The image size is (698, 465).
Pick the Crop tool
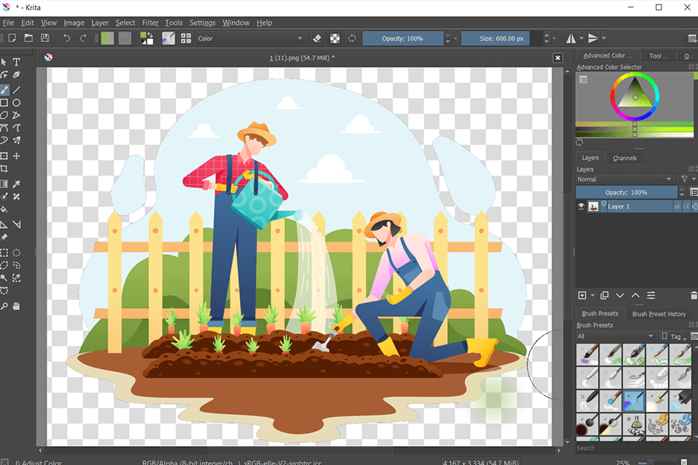(4, 169)
